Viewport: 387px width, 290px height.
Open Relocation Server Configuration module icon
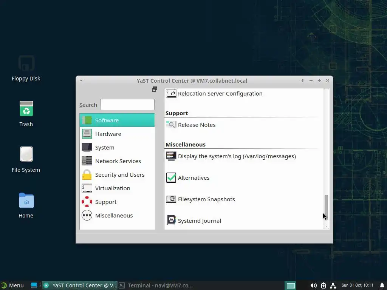tap(171, 94)
